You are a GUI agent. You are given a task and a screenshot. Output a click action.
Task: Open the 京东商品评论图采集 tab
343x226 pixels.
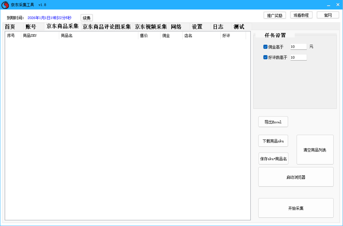pyautogui.click(x=107, y=27)
